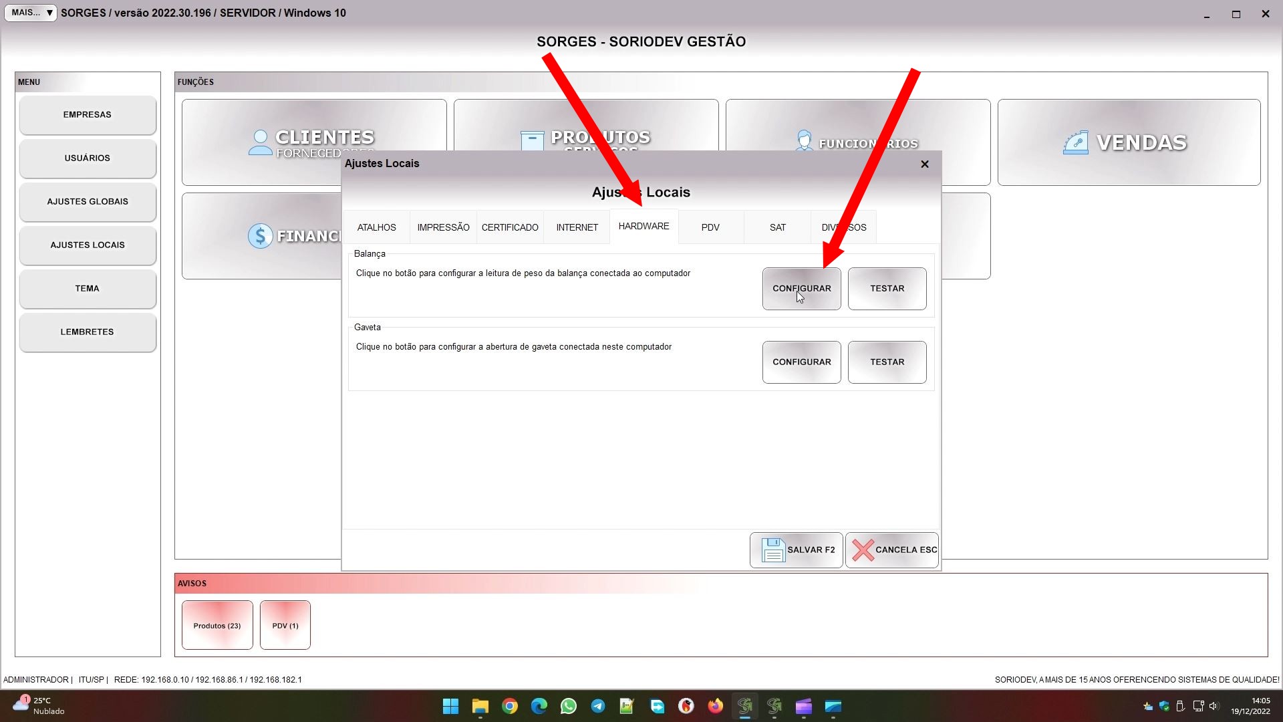The width and height of the screenshot is (1283, 722).
Task: Close the Ajustes Locais dialog
Action: (x=925, y=164)
